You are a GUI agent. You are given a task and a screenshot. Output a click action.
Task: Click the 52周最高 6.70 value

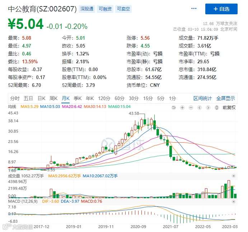pos(36,85)
